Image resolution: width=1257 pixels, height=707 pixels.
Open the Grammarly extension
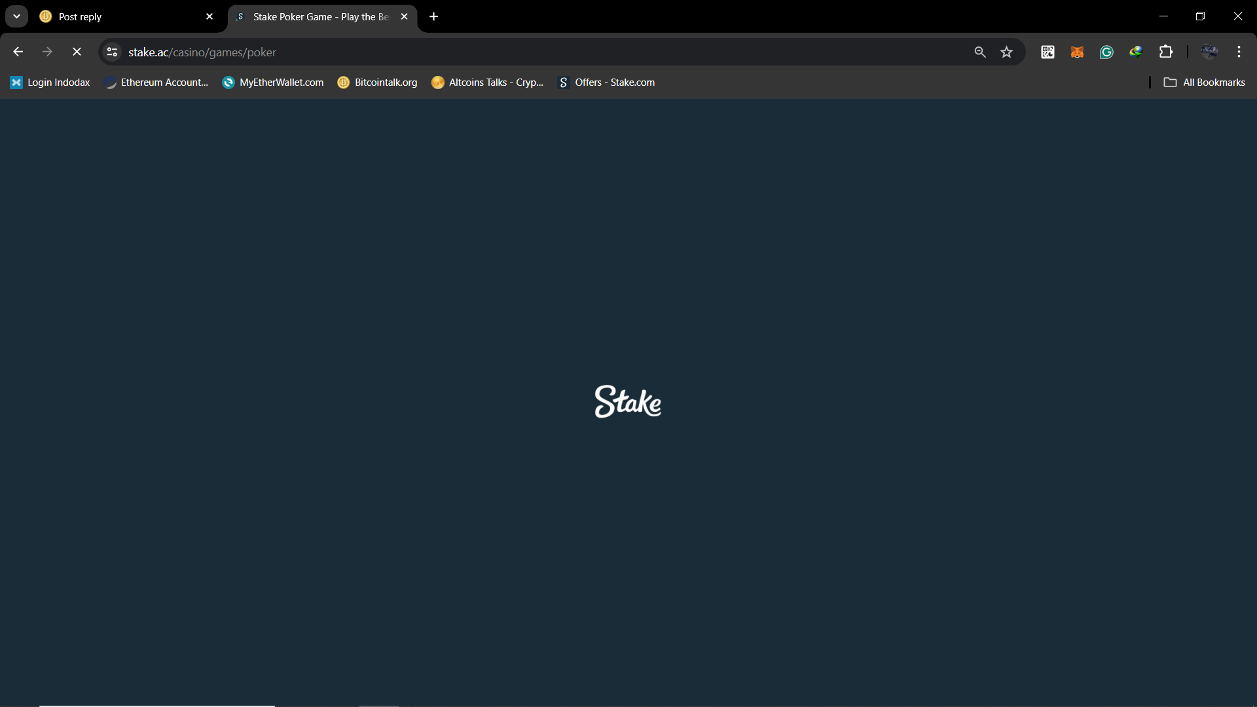click(1106, 52)
